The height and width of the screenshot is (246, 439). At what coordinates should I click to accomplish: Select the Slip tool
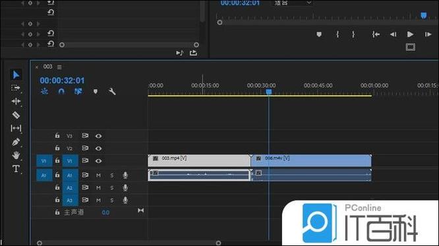[x=16, y=128]
